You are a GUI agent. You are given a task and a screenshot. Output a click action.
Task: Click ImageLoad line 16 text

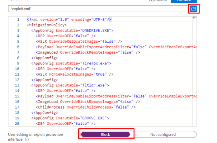88,102
